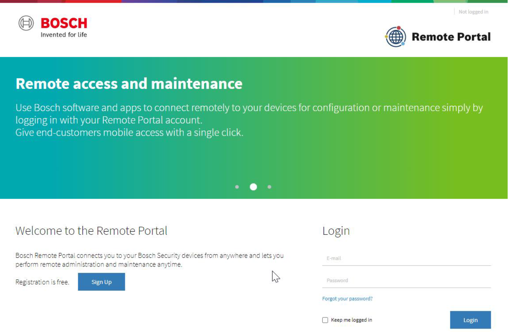Click the Remote Portal title text
Image resolution: width=508 pixels, height=332 pixels.
pyautogui.click(x=451, y=37)
